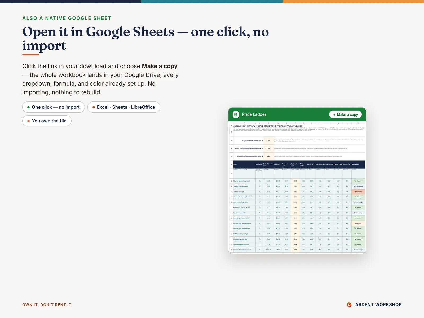Image resolution: width=424 pixels, height=318 pixels.
Task: Click the 'Signature 14k solitaire pendant' row name
Action: point(242,250)
